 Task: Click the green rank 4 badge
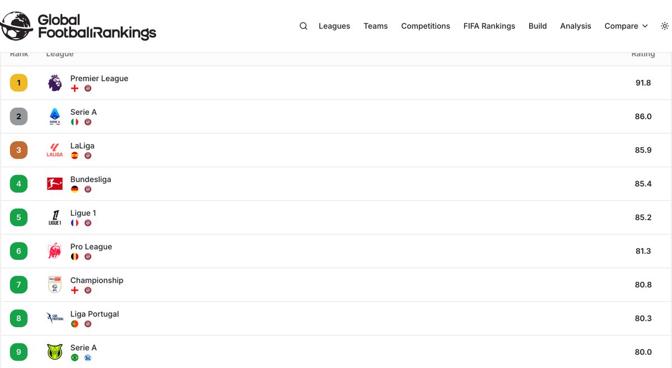[18, 184]
